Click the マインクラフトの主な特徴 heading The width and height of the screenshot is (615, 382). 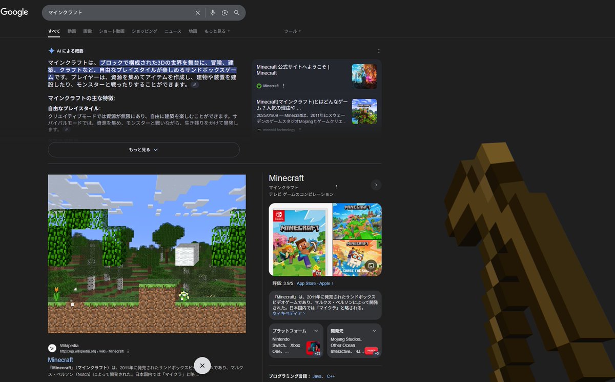(x=81, y=98)
